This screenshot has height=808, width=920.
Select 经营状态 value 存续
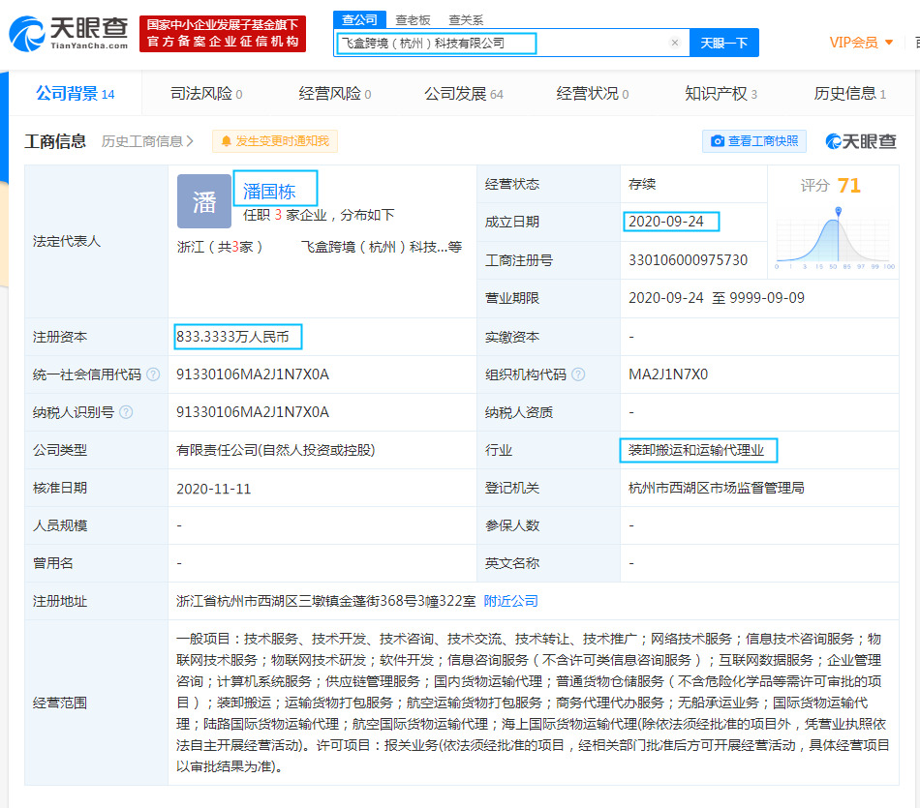coord(642,184)
